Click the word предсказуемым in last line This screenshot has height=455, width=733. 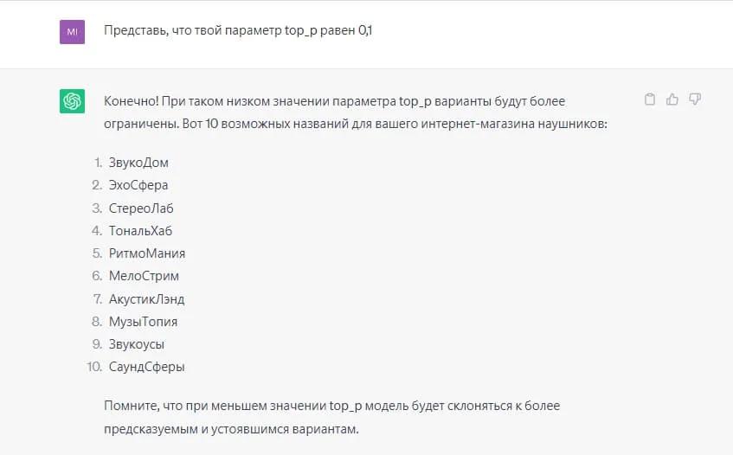(x=148, y=427)
